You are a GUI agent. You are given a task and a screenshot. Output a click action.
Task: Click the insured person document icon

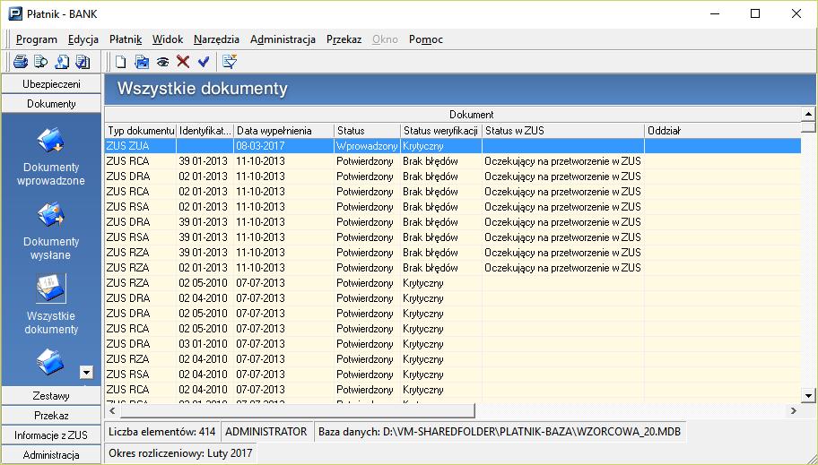pyautogui.click(x=62, y=62)
